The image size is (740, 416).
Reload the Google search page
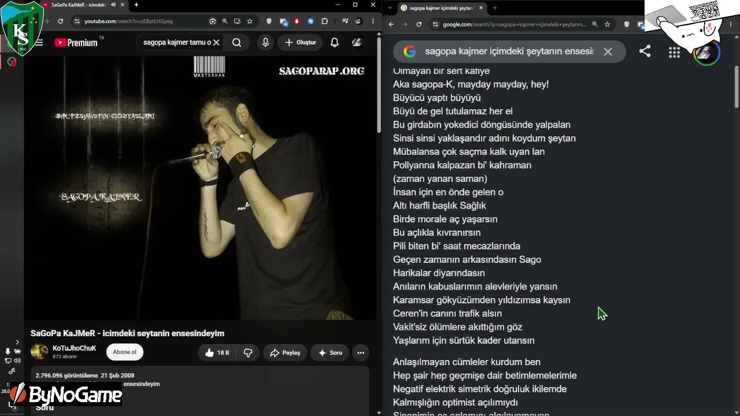419,24
